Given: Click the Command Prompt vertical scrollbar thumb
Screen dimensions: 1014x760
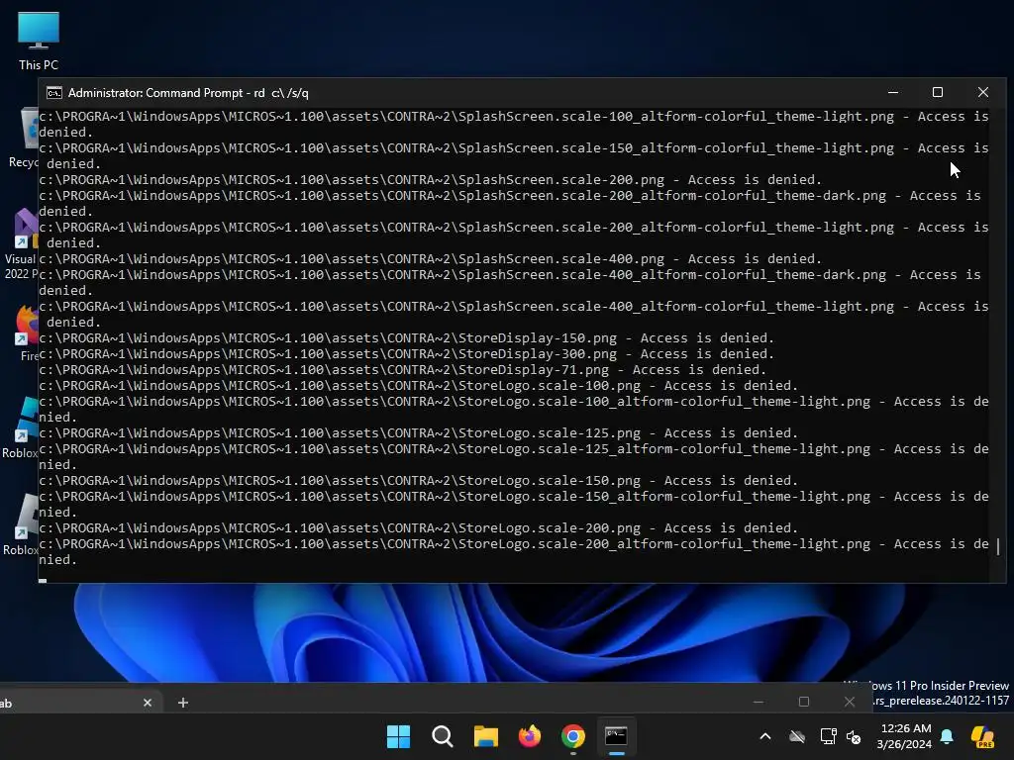Looking at the screenshot, I should [x=998, y=546].
